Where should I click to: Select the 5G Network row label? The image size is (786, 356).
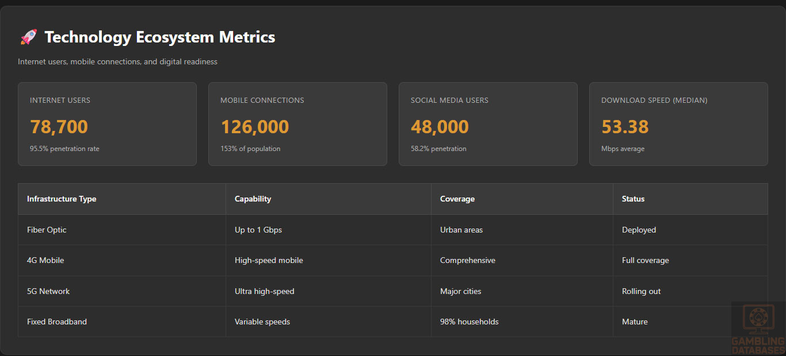(x=48, y=292)
